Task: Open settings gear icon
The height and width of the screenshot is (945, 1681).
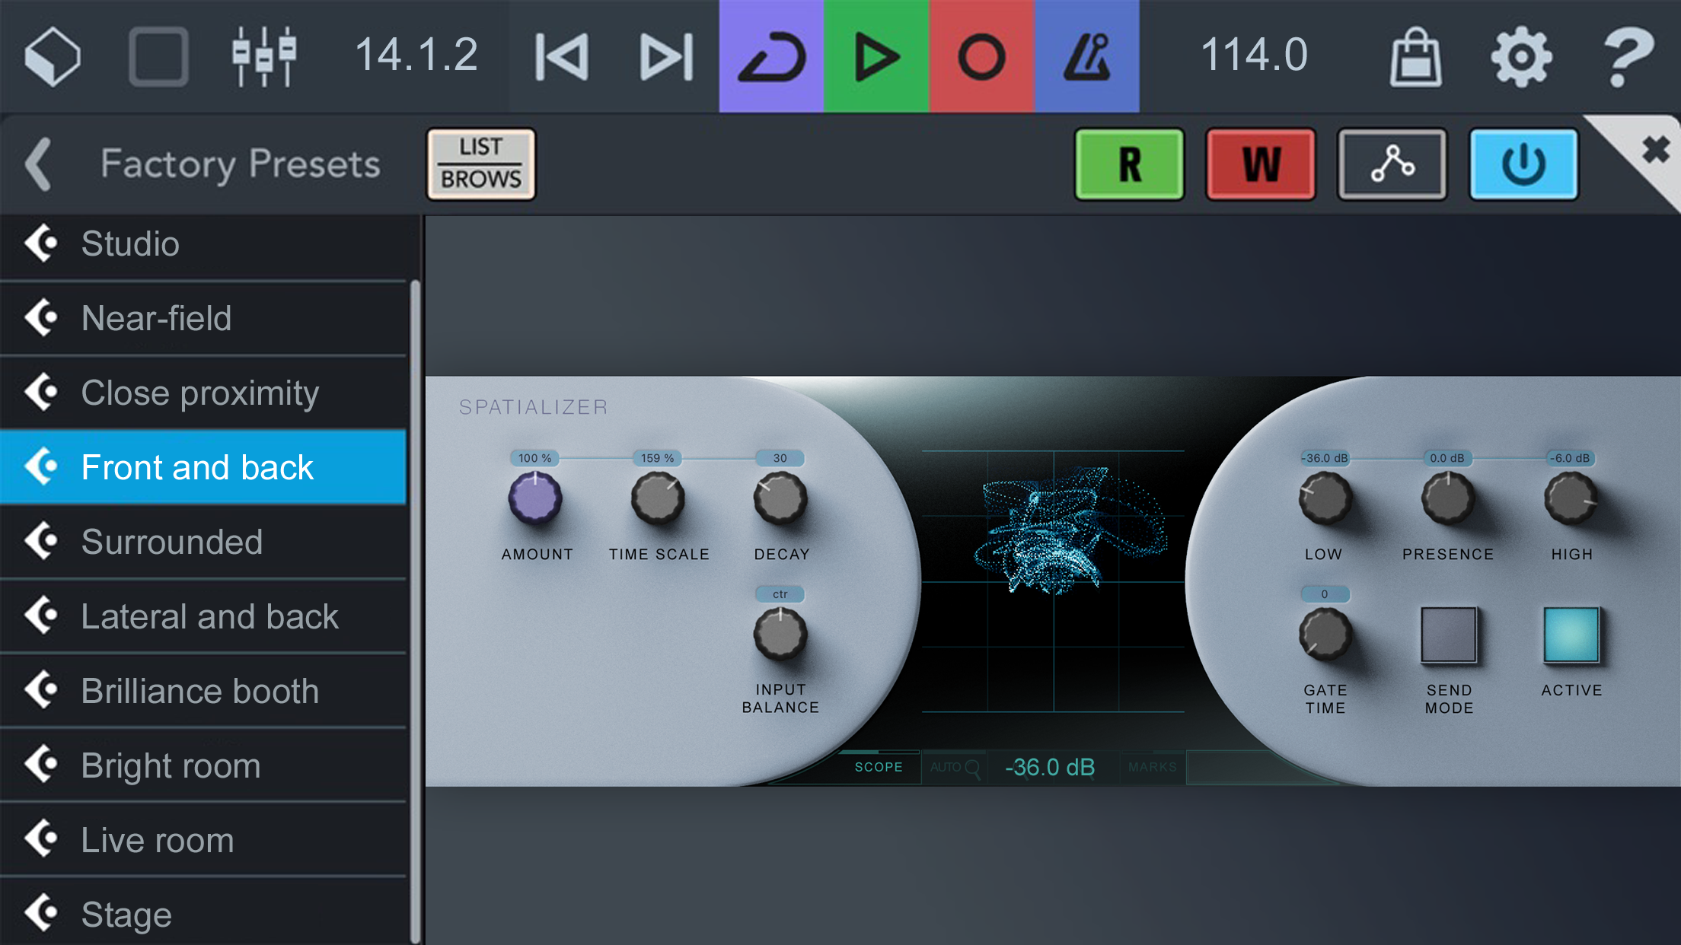Action: pyautogui.click(x=1520, y=56)
